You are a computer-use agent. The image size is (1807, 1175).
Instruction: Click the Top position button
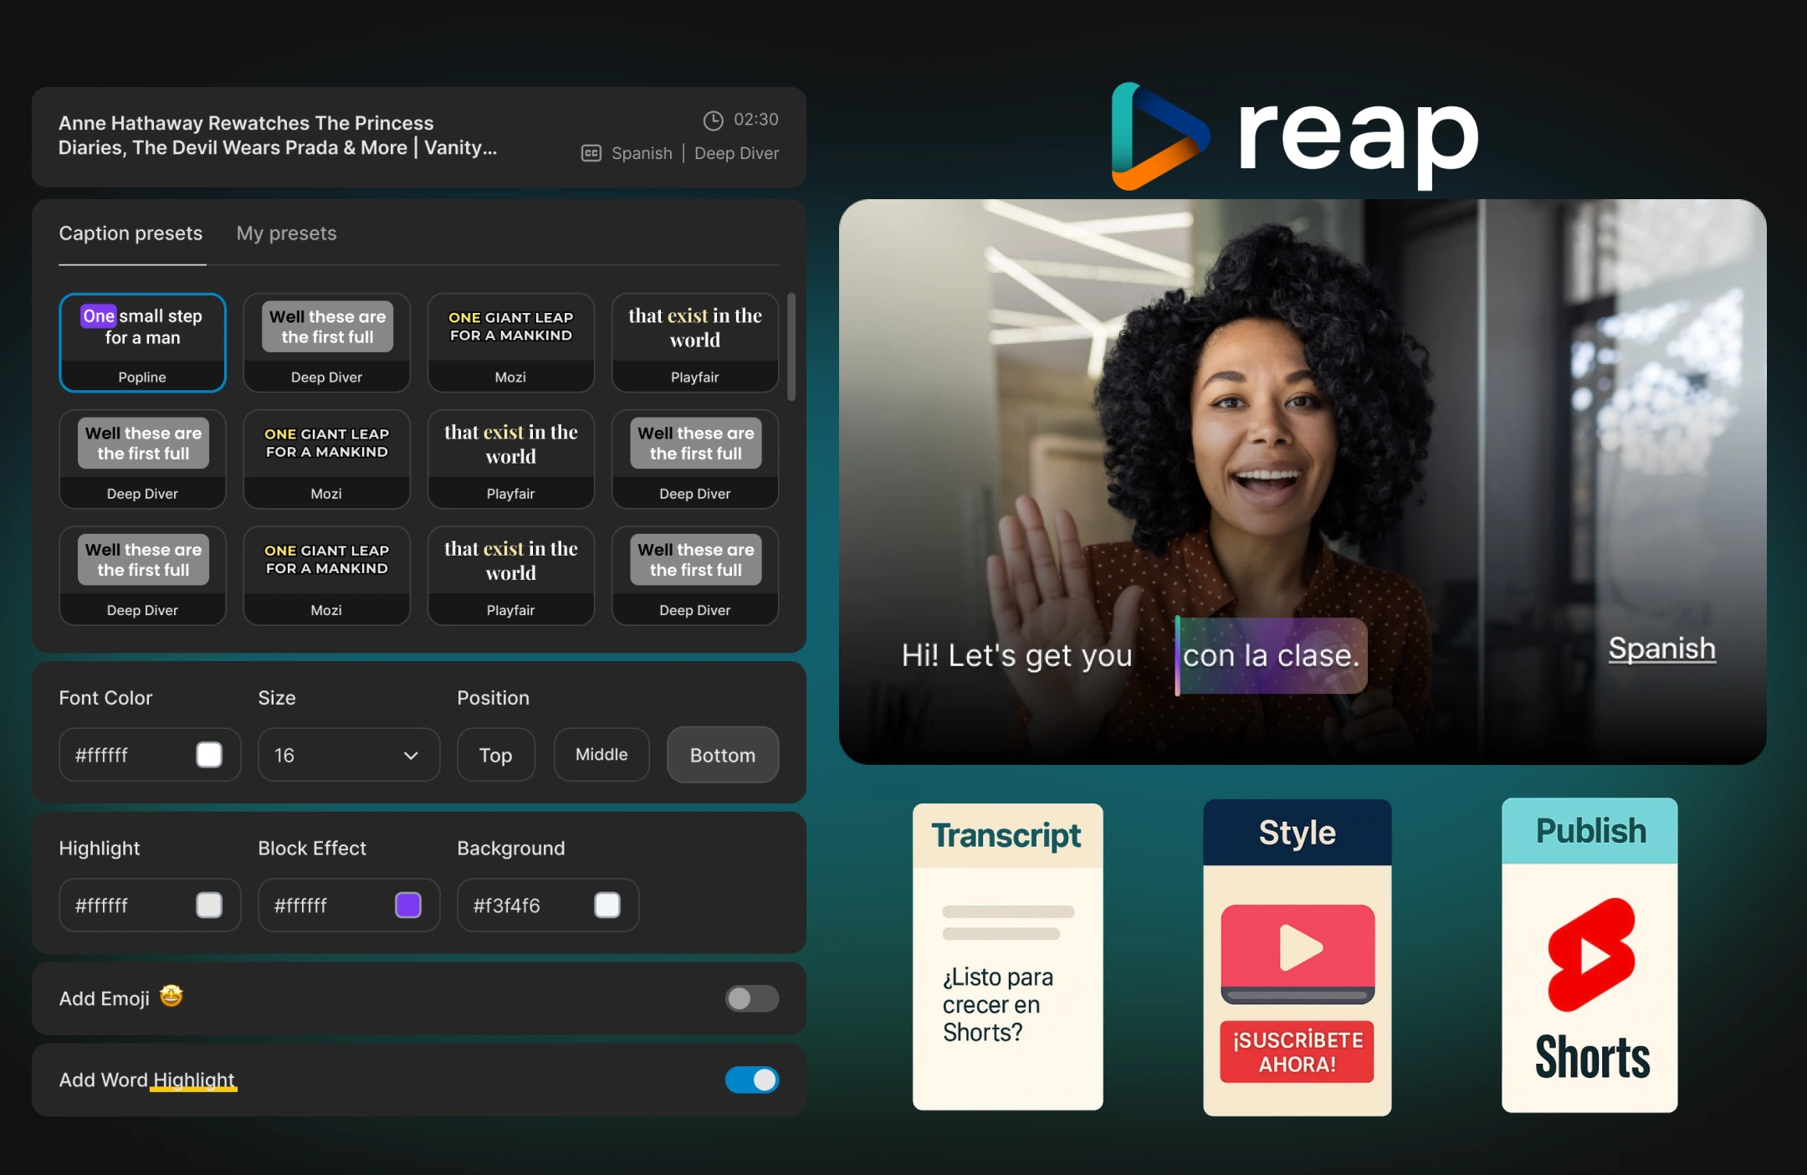[x=495, y=755]
